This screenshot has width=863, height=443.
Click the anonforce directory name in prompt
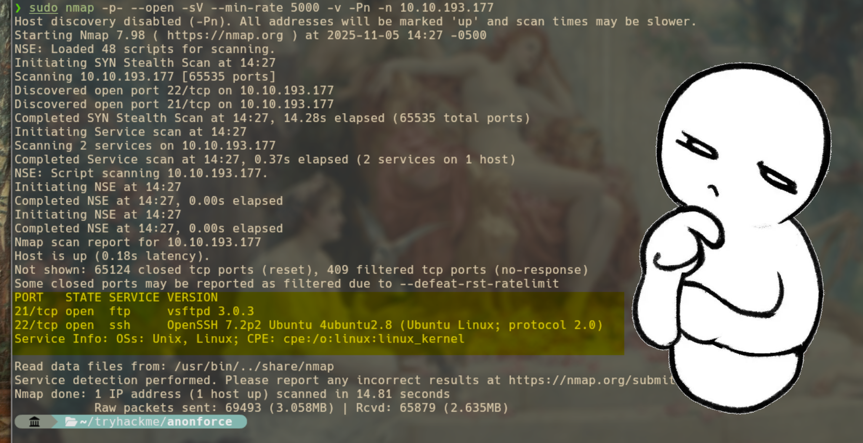[x=199, y=422]
